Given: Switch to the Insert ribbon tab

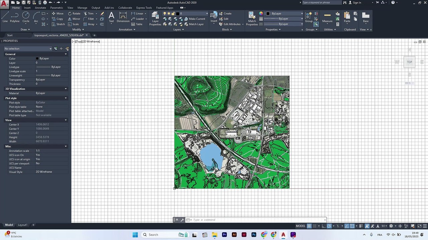Looking at the screenshot, I should click(27, 8).
